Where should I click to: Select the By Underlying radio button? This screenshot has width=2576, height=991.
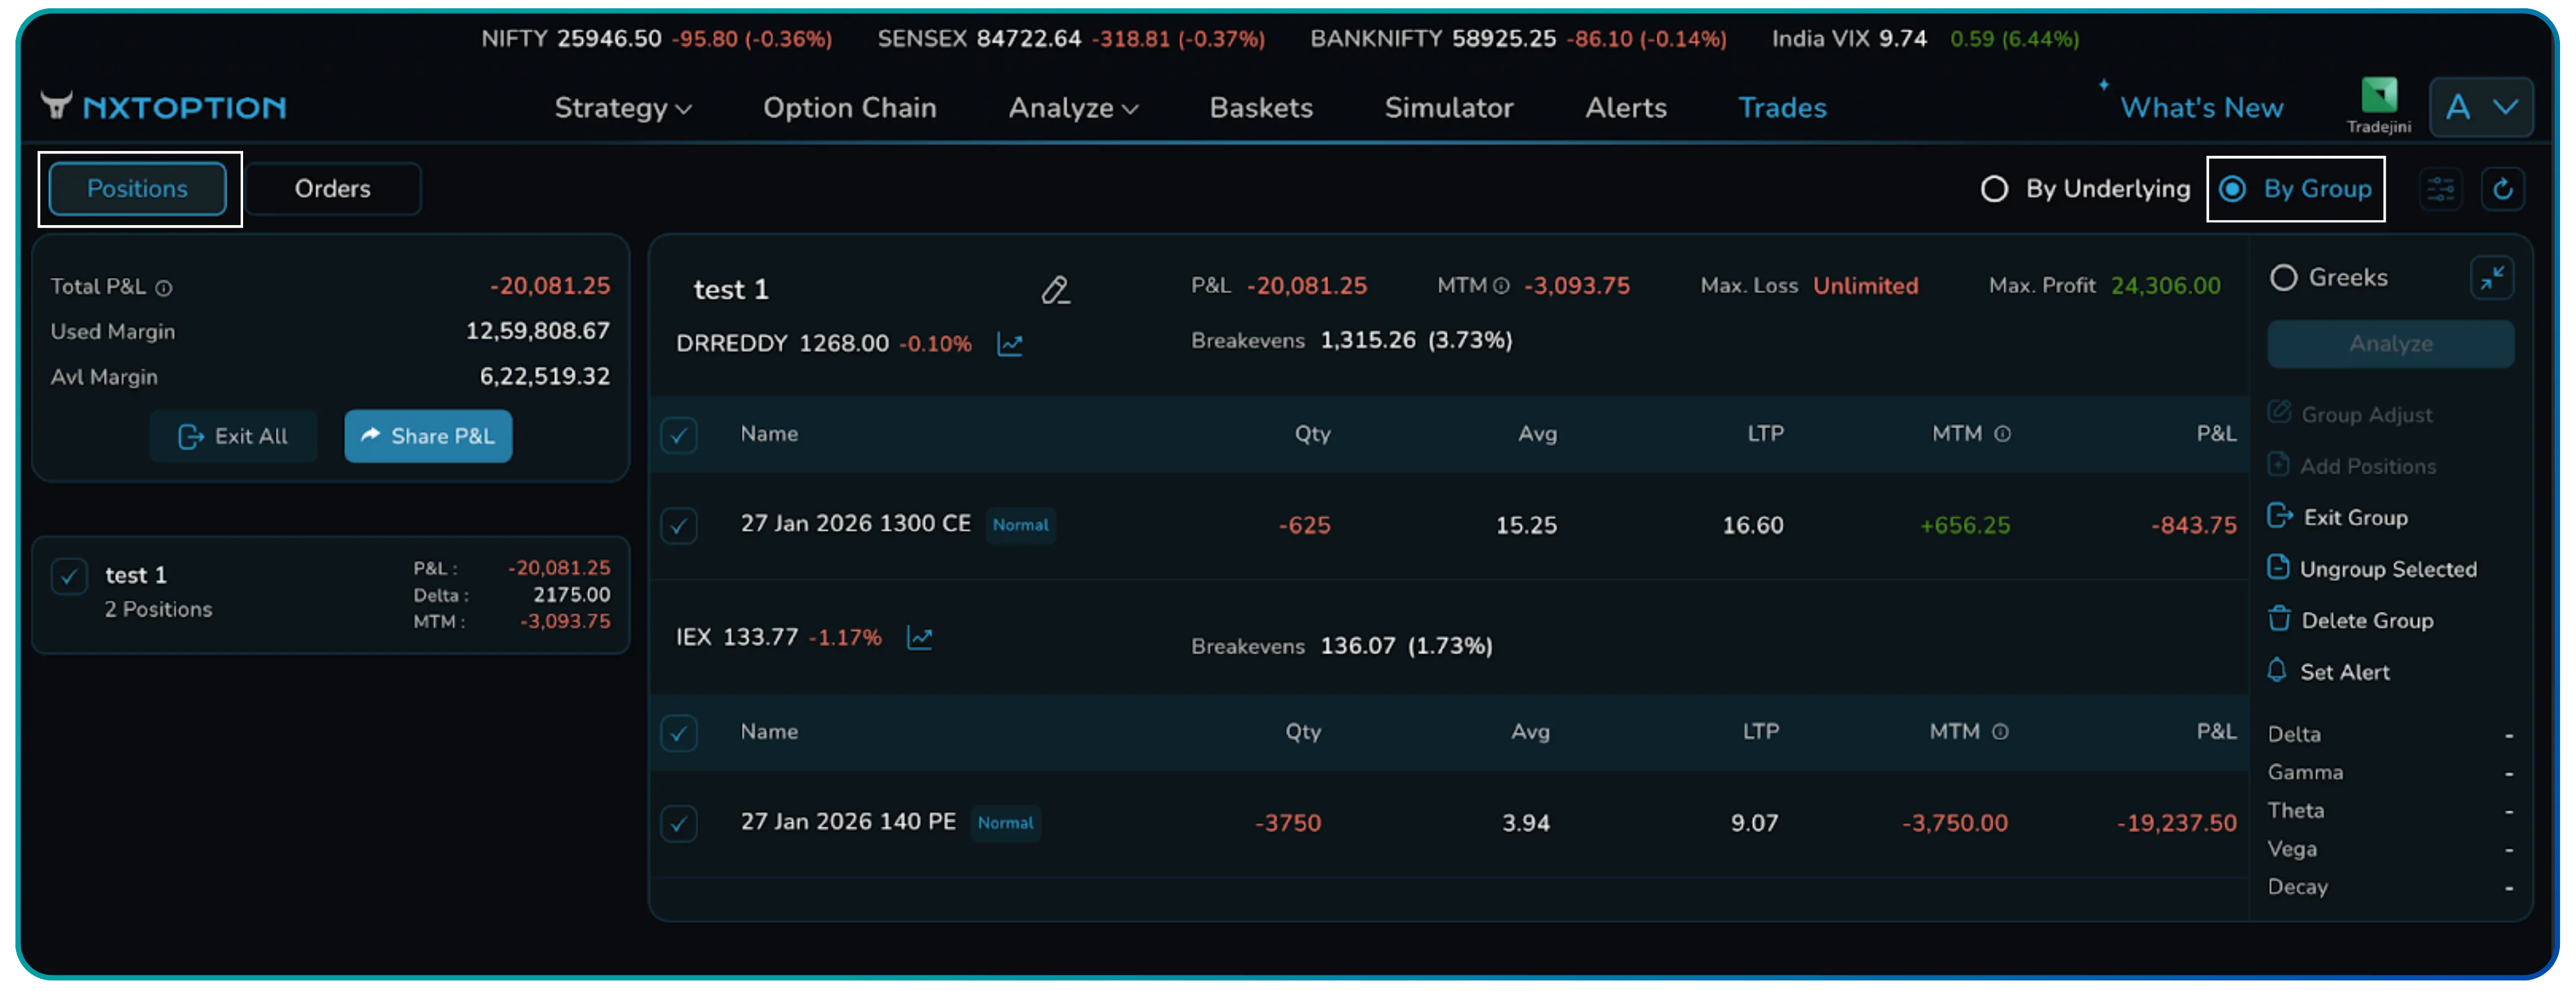tap(1995, 189)
